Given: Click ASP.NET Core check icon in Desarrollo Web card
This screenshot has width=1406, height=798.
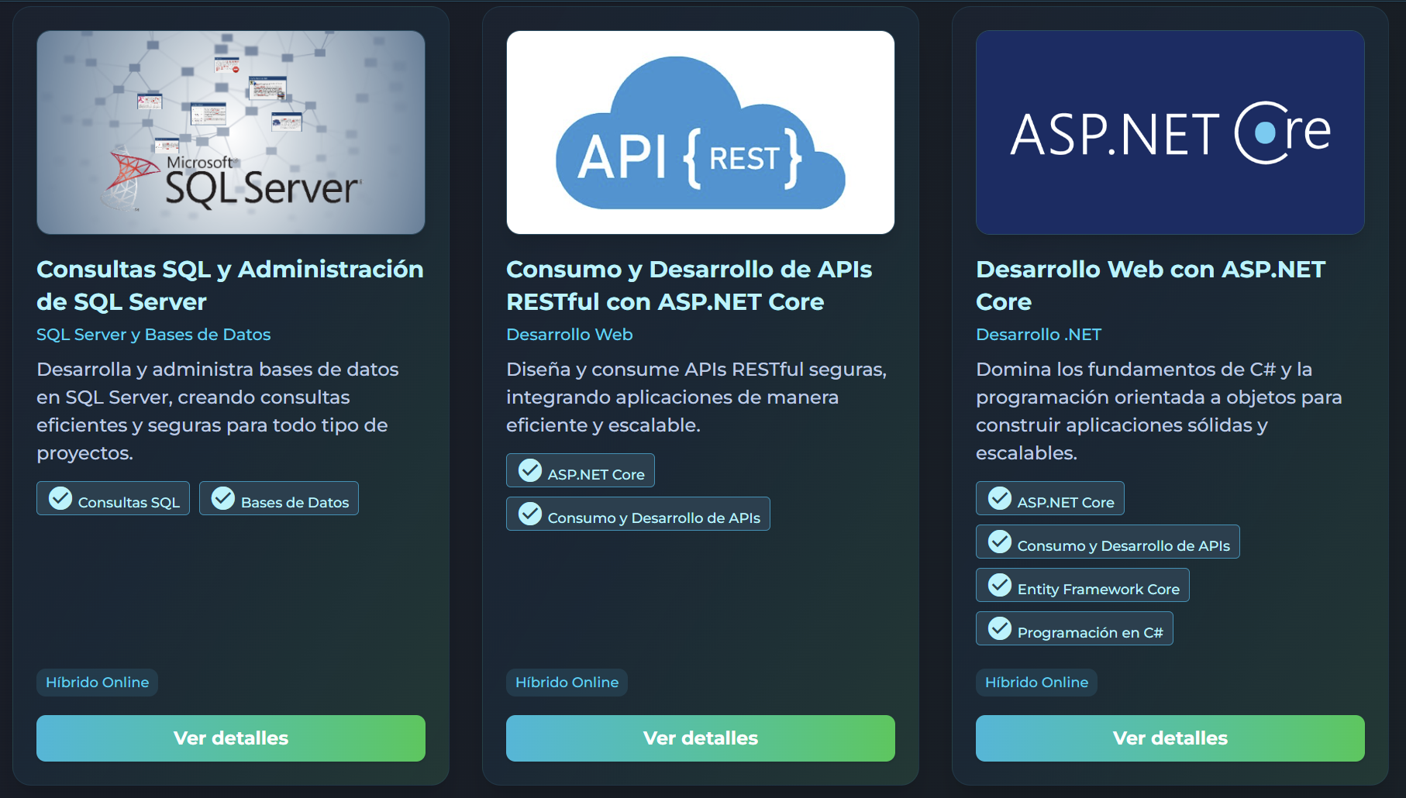Looking at the screenshot, I should pos(1000,498).
